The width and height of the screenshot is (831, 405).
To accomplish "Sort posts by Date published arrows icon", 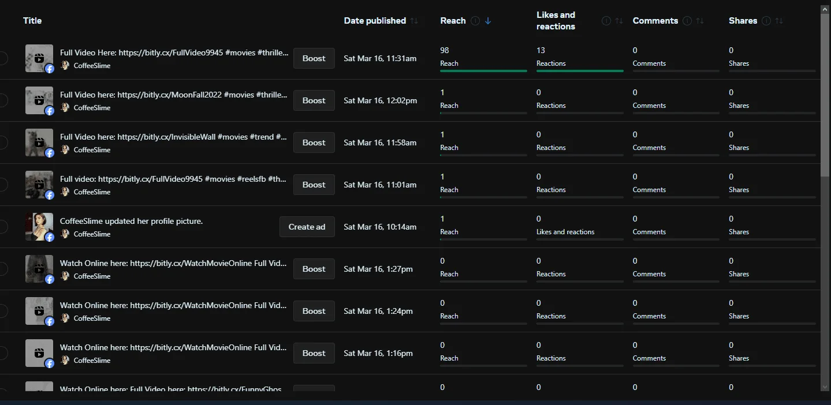I will (414, 21).
